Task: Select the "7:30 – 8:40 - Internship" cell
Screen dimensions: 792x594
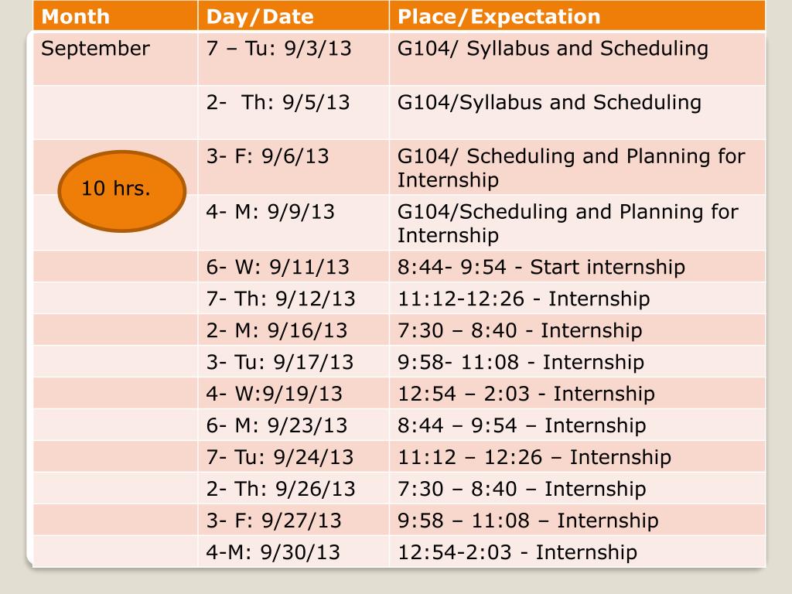Action: (x=520, y=331)
